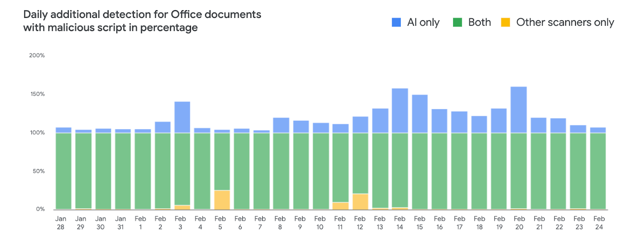Select the 'AI only' legend label
Screen dimensions: 625x248
click(423, 23)
